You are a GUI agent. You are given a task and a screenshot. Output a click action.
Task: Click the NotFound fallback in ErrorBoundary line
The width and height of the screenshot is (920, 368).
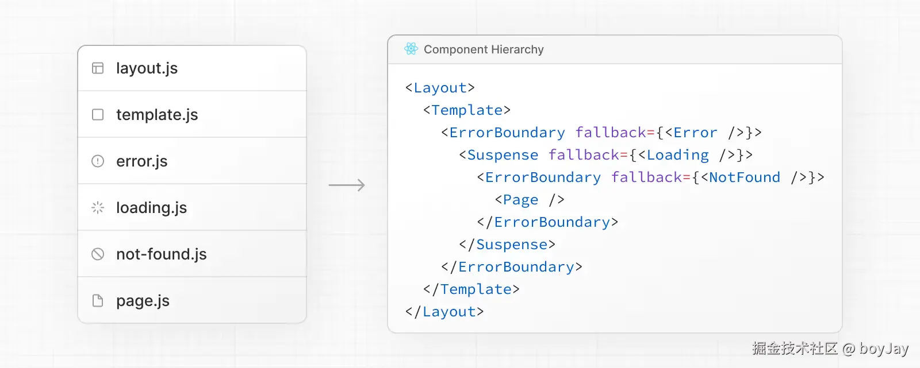(x=744, y=177)
